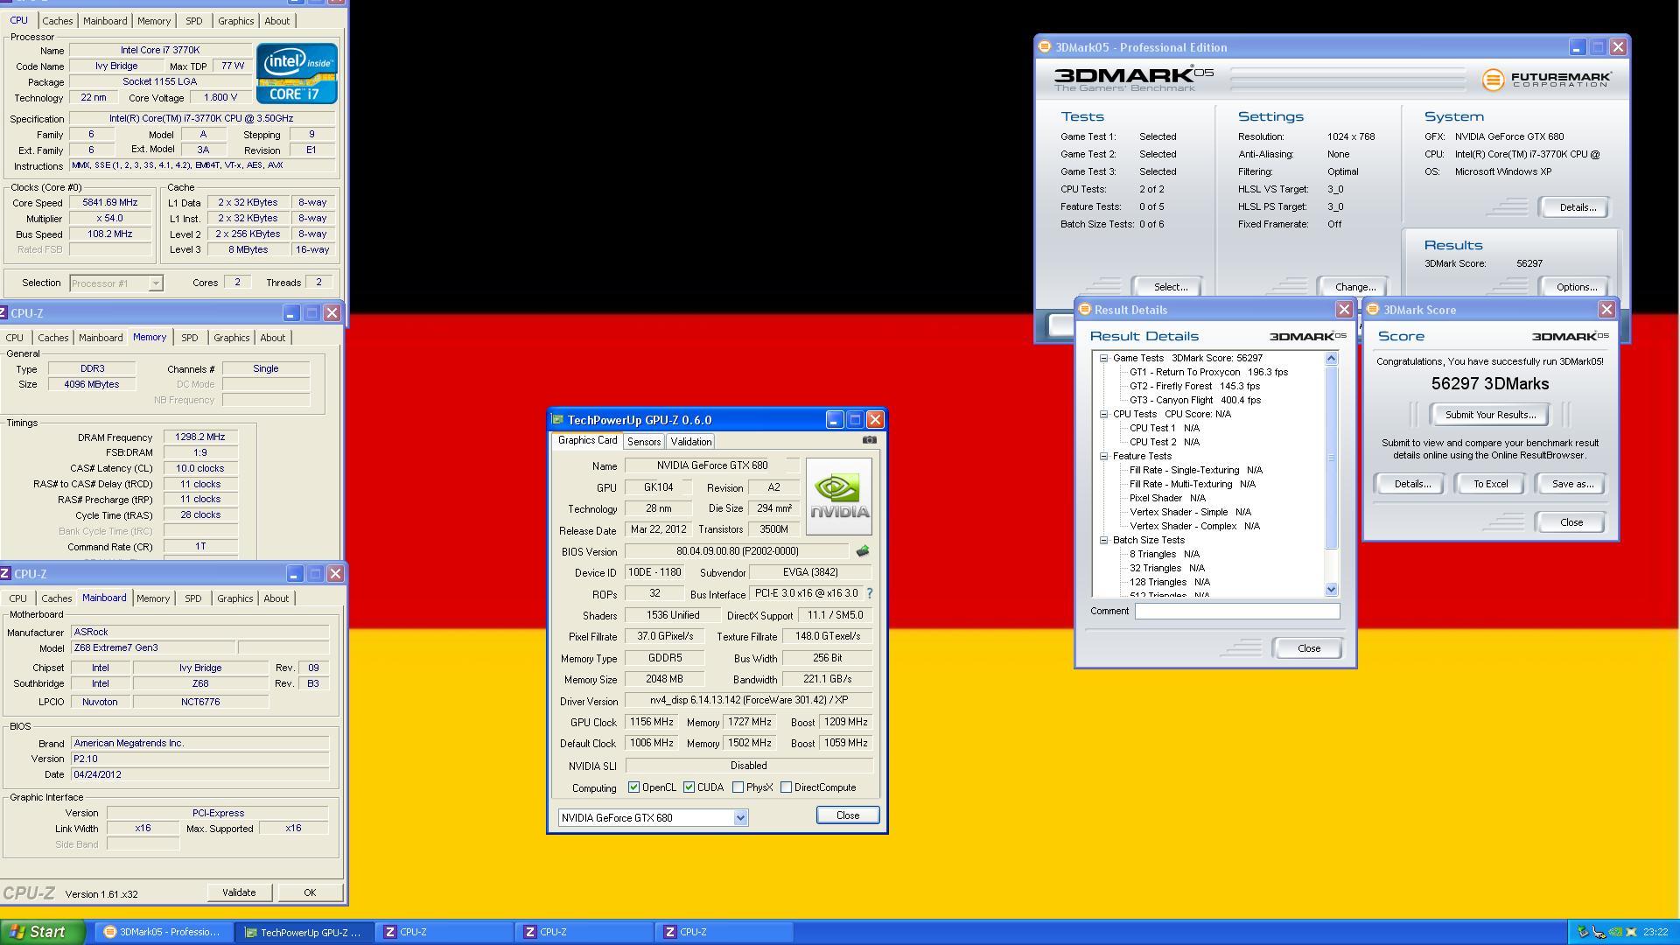This screenshot has height=945, width=1680.
Task: Click the Options button under Results
Action: coord(1577,287)
